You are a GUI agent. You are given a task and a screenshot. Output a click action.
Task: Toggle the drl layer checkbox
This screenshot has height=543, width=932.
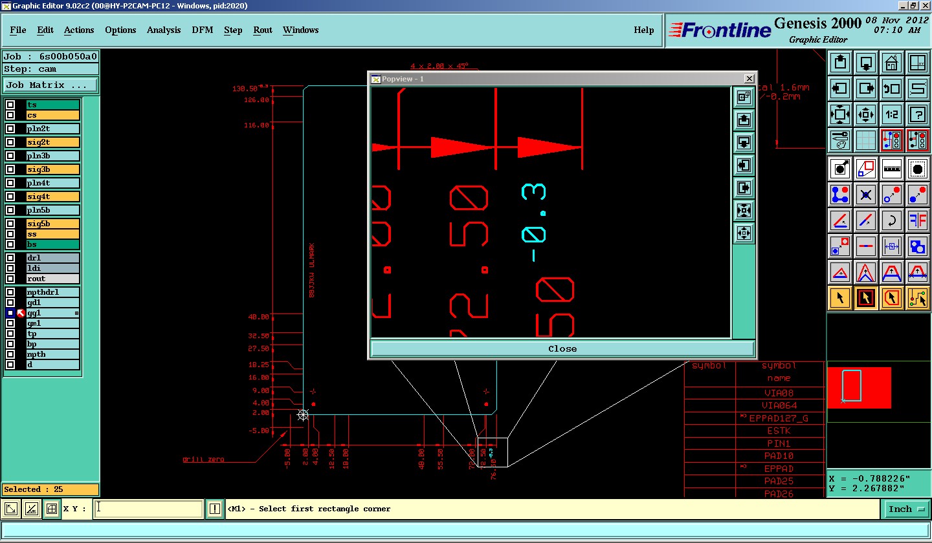(10, 258)
